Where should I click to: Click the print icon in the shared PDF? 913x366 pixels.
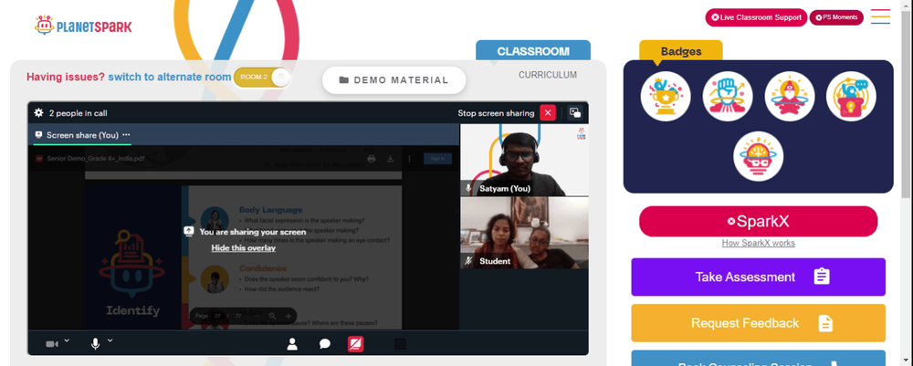(x=372, y=158)
